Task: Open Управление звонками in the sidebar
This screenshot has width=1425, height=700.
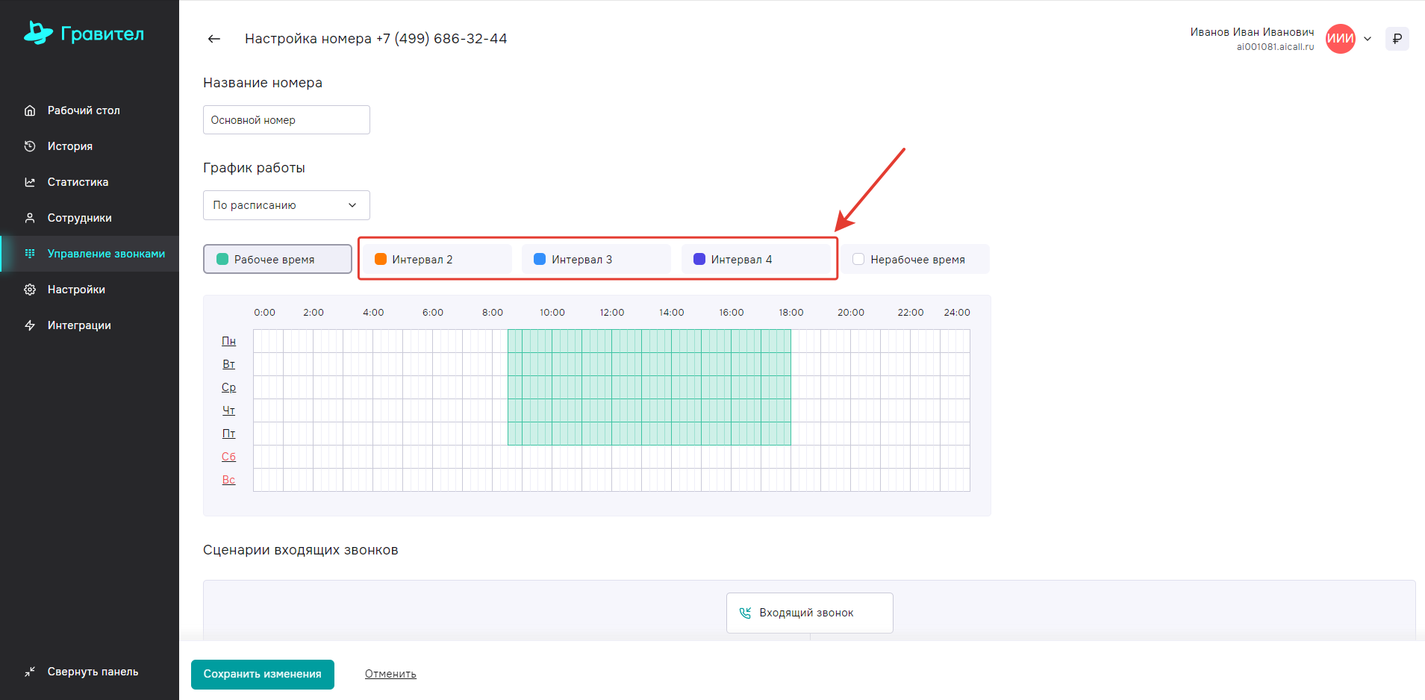Action: point(106,254)
